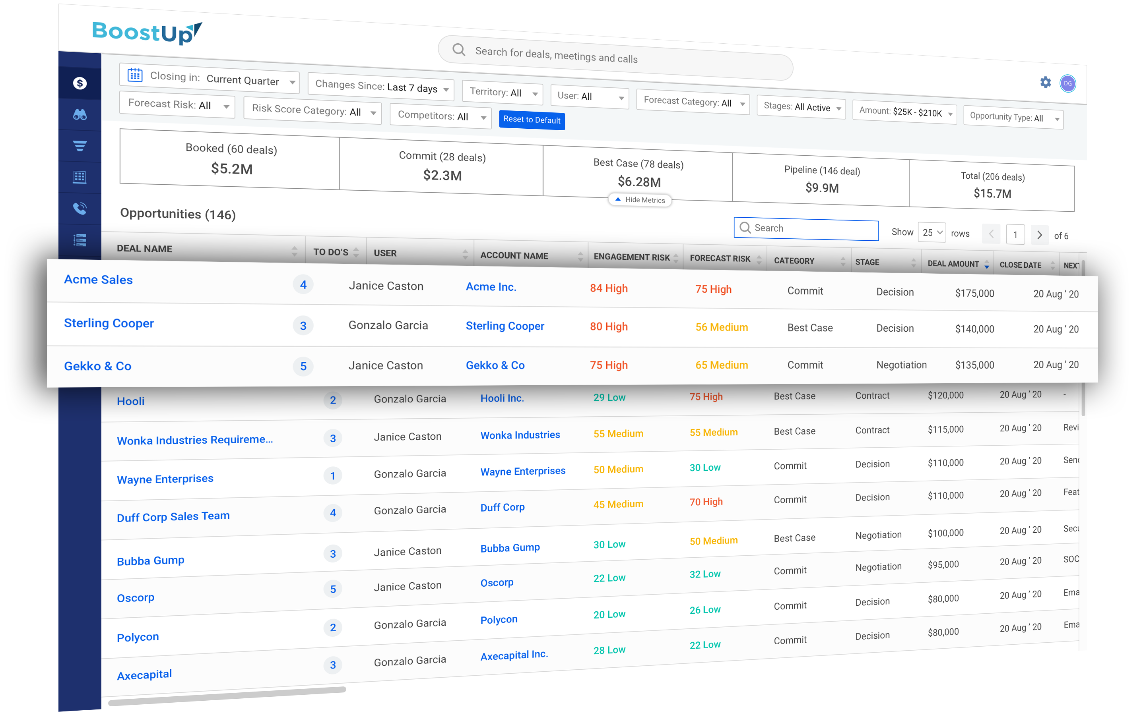Open the list view sidebar icon
The image size is (1145, 715).
(80, 240)
